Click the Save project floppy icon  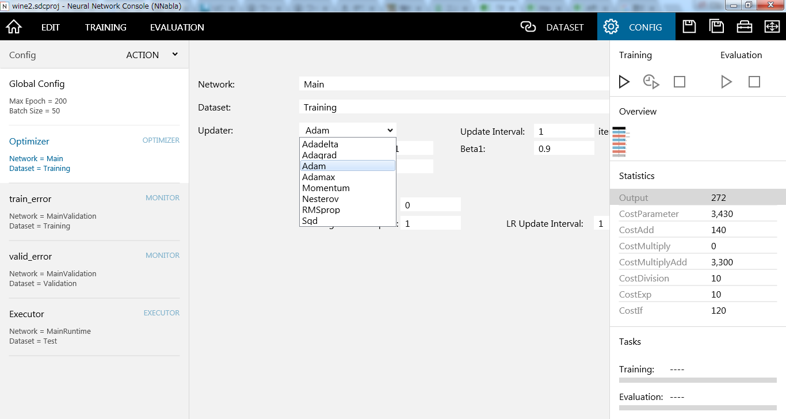pyautogui.click(x=689, y=27)
